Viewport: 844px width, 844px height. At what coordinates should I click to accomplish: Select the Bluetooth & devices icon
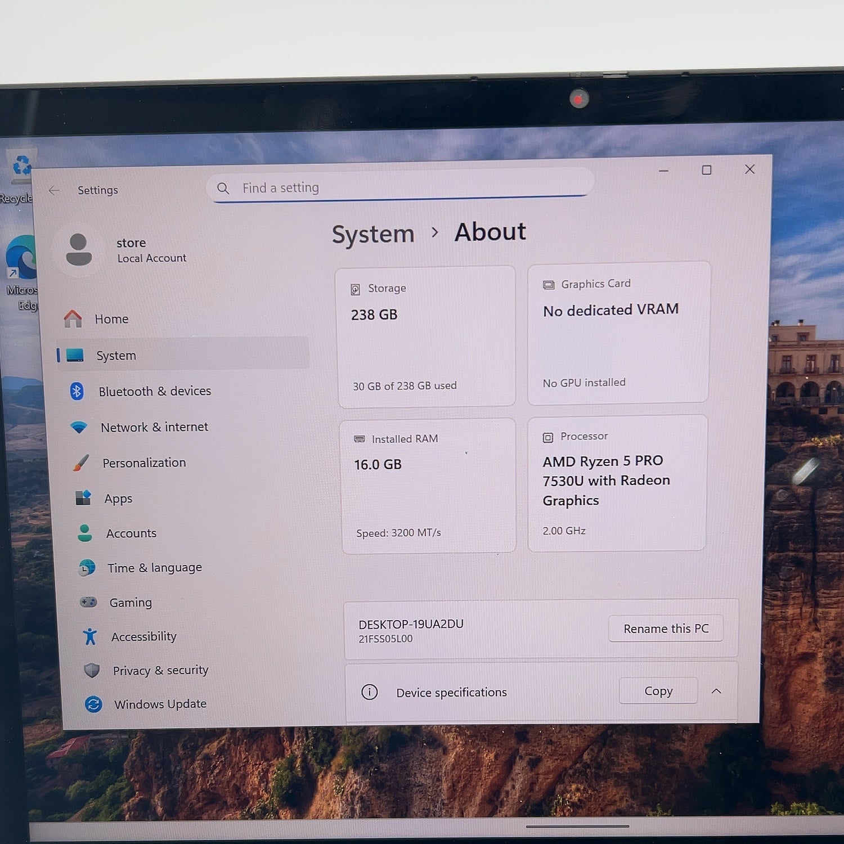[77, 391]
